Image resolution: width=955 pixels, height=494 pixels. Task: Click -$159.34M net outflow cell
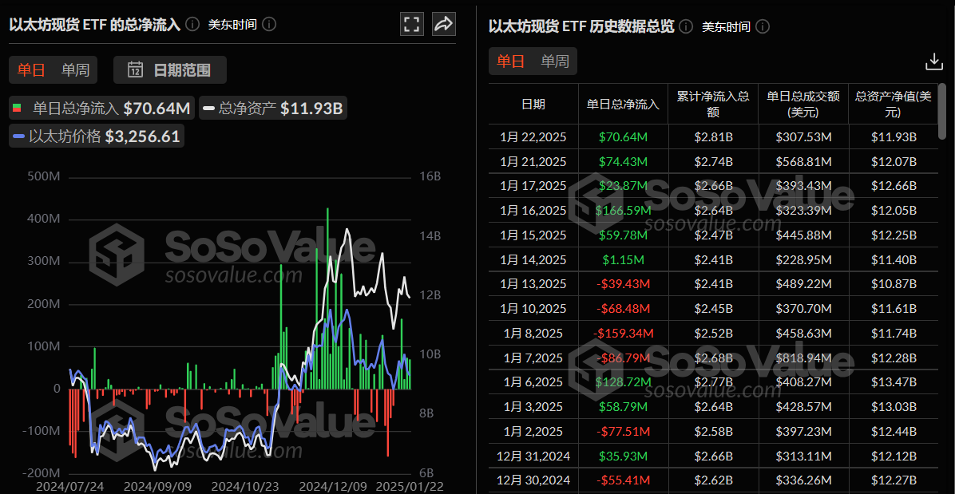[x=623, y=333]
